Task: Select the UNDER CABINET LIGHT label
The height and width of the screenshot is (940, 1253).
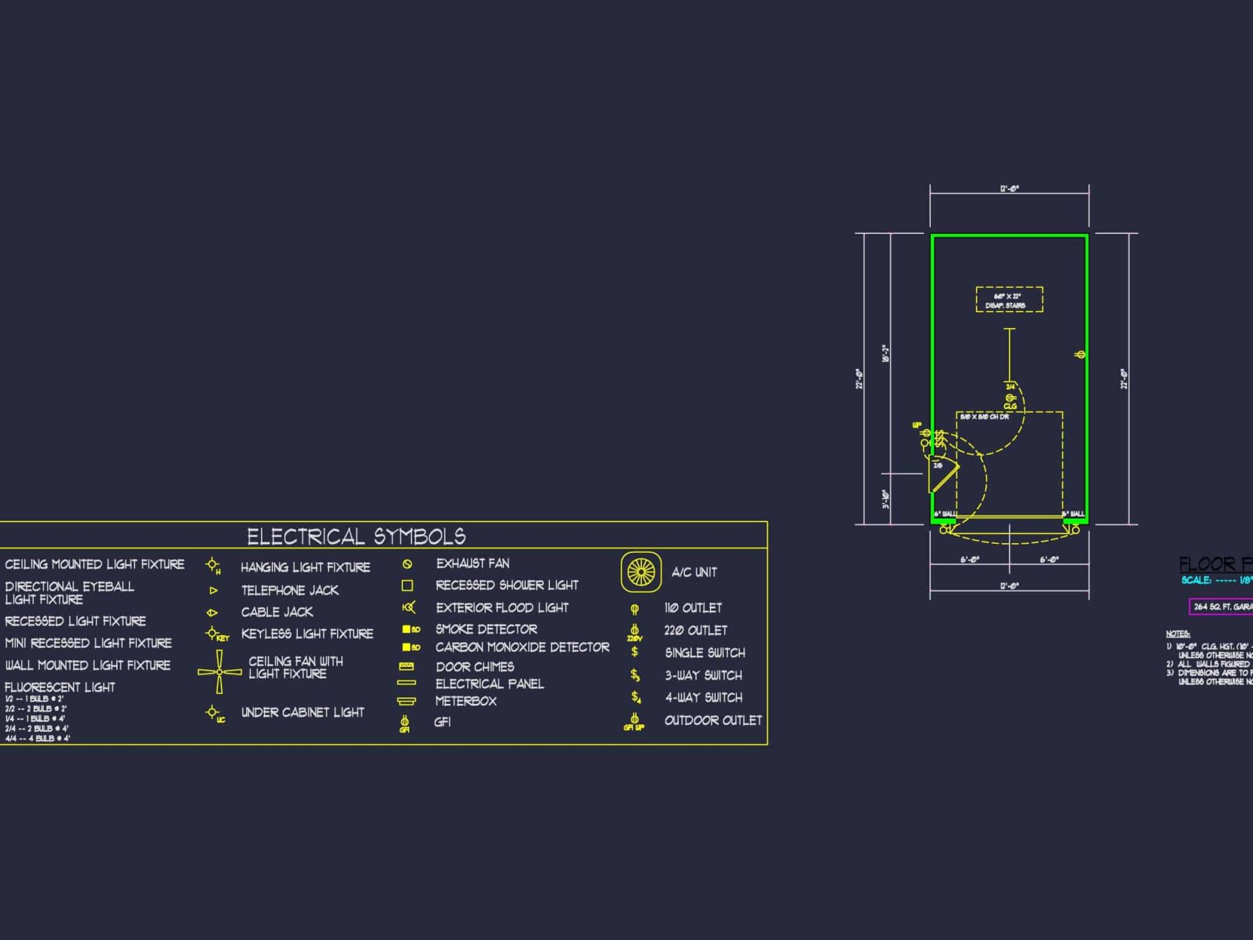Action: point(303,712)
